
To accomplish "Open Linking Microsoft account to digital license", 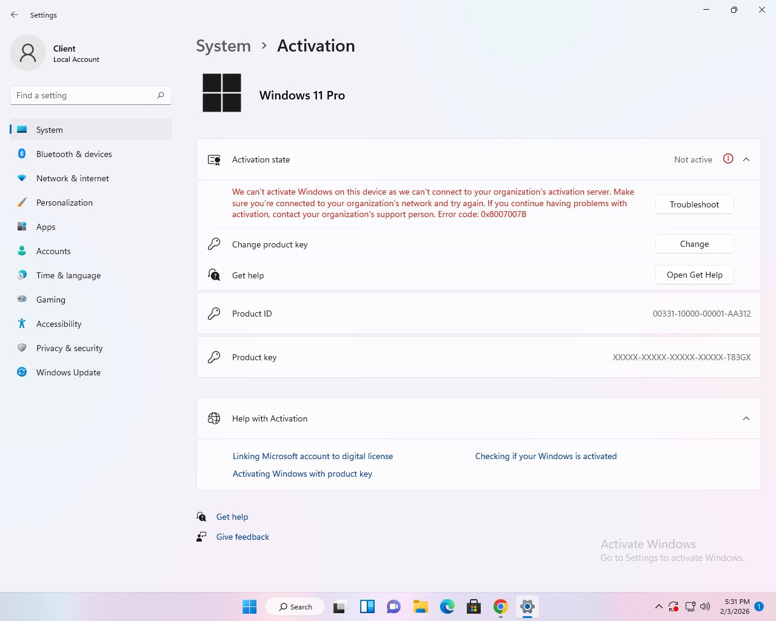I will pos(313,456).
